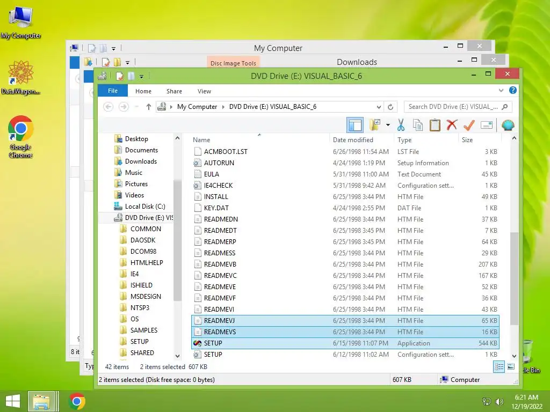Open the Share ribbon tab
The width and height of the screenshot is (550, 412).
[x=174, y=91]
